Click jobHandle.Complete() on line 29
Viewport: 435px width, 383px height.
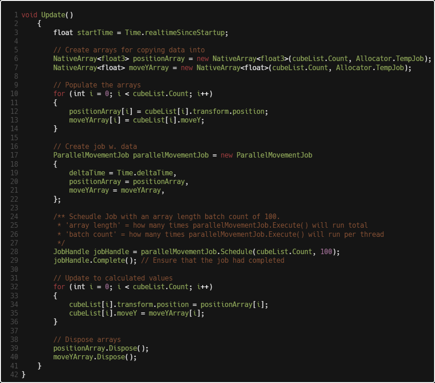pos(93,260)
